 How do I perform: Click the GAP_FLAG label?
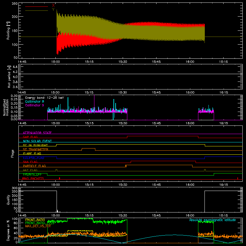coord(30,137)
